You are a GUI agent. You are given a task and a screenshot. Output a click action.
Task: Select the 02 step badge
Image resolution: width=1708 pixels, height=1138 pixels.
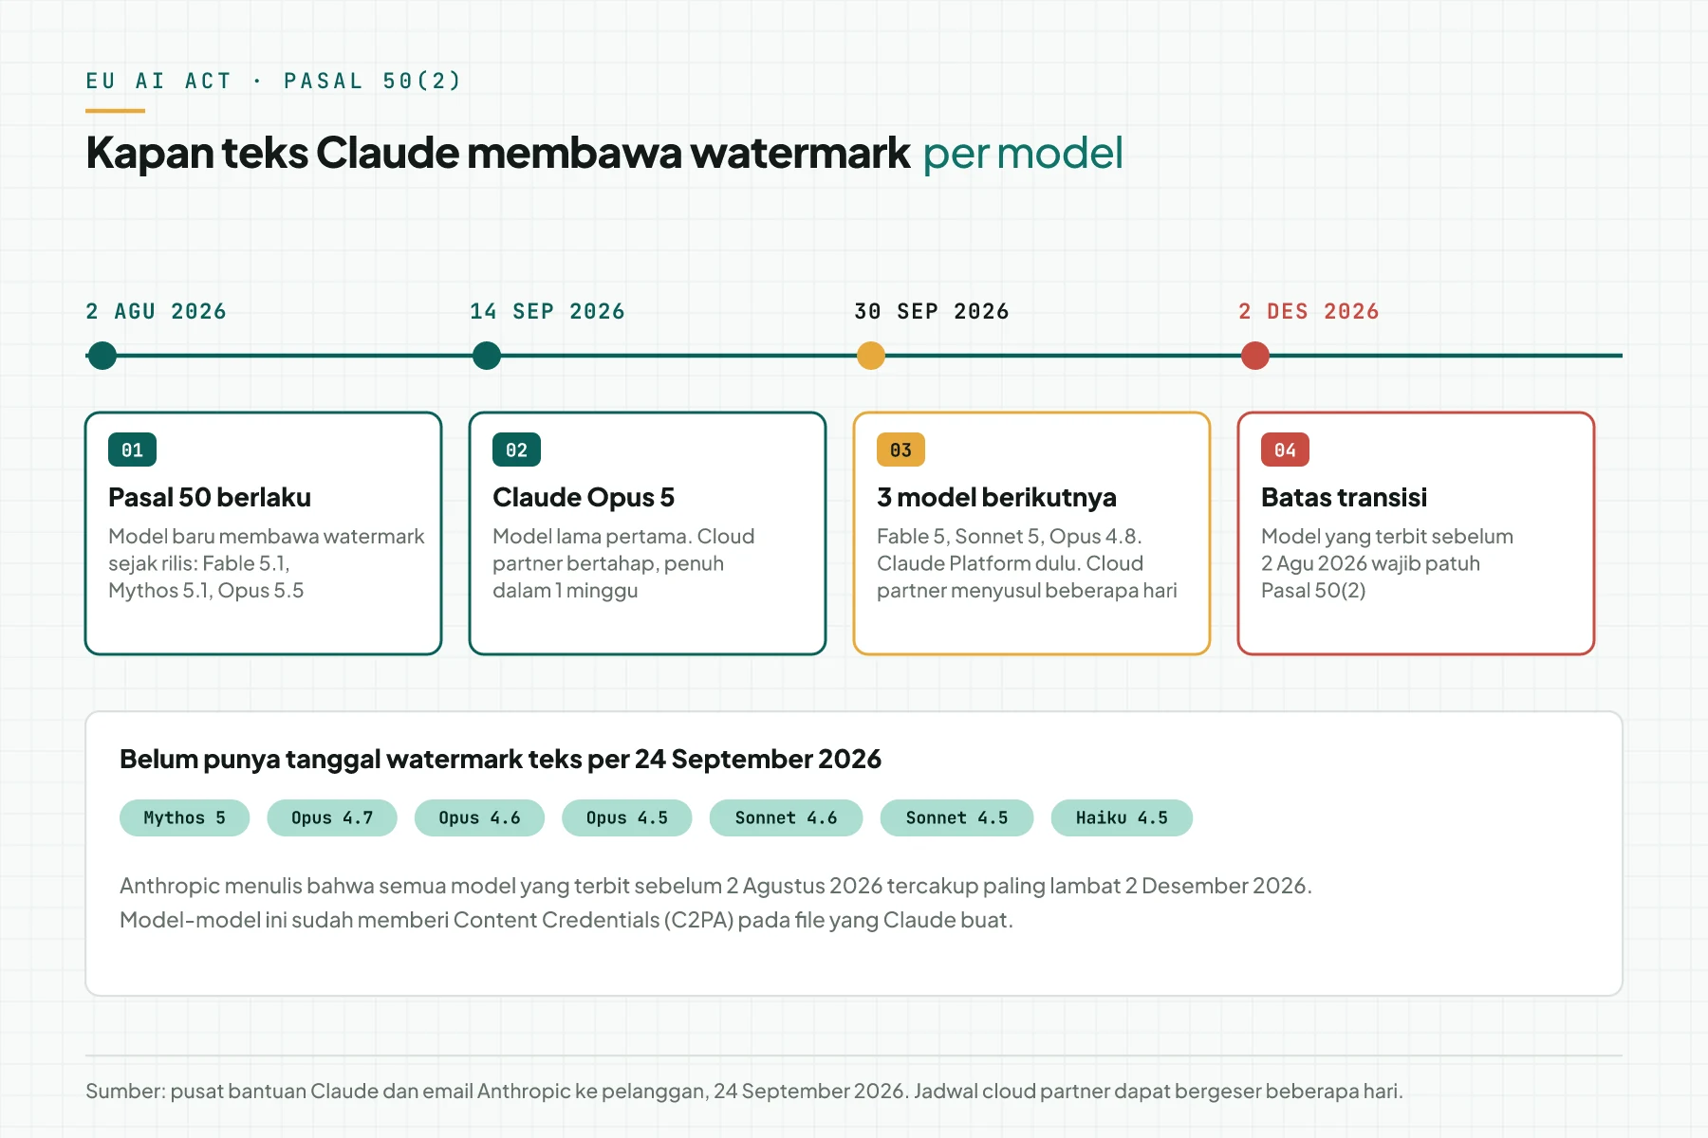(x=517, y=450)
